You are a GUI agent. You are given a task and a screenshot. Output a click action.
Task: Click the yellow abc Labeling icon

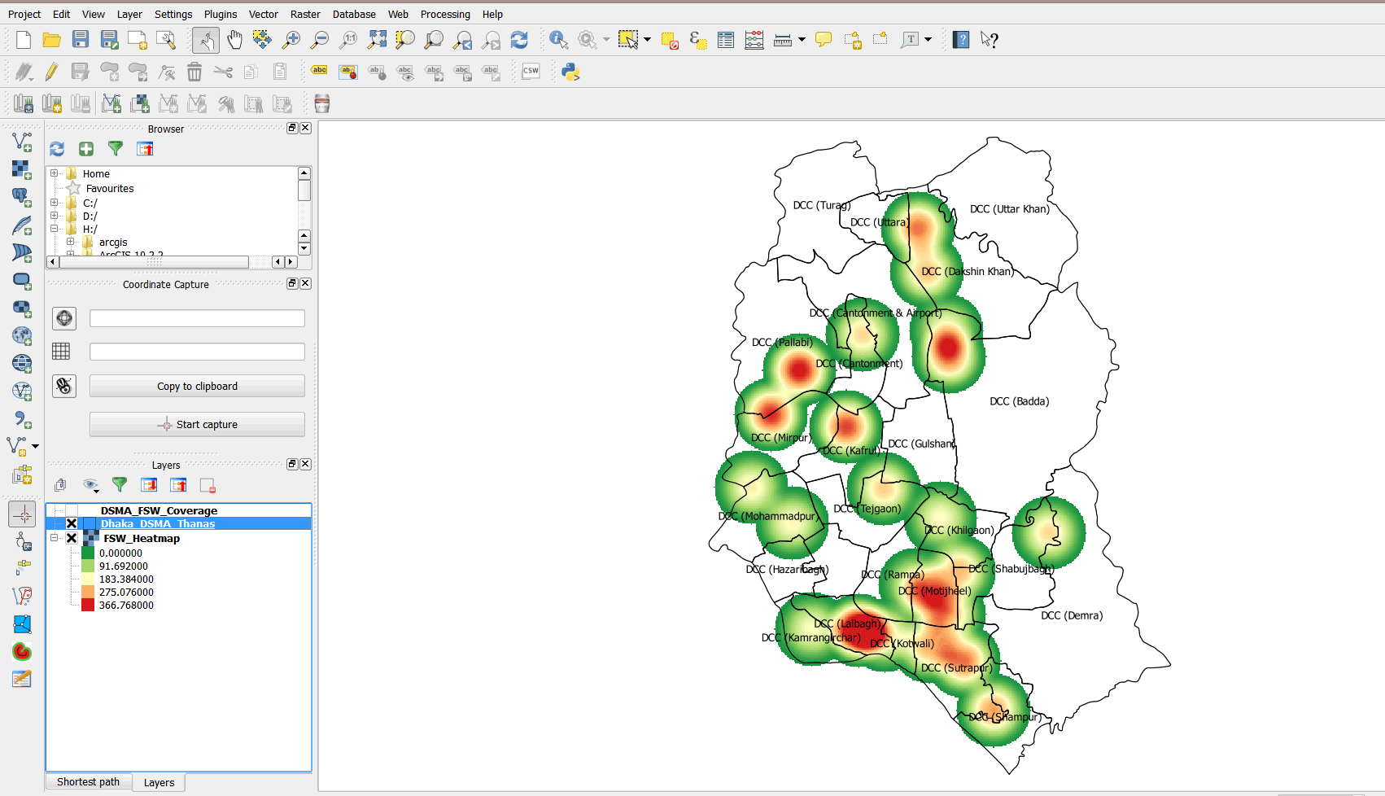click(320, 72)
